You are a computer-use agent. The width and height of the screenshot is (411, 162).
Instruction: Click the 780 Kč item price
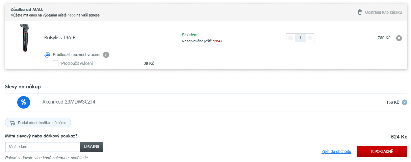click(384, 38)
